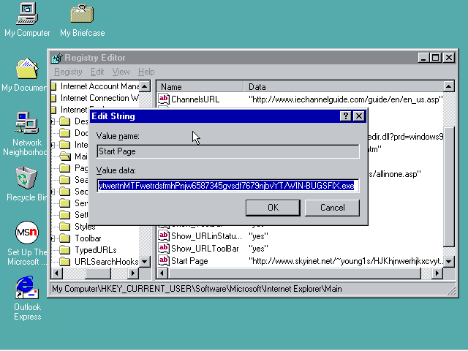Image resolution: width=468 pixels, height=351 pixels.
Task: Click the Internet Account Manager folder icon
Action: click(53, 86)
